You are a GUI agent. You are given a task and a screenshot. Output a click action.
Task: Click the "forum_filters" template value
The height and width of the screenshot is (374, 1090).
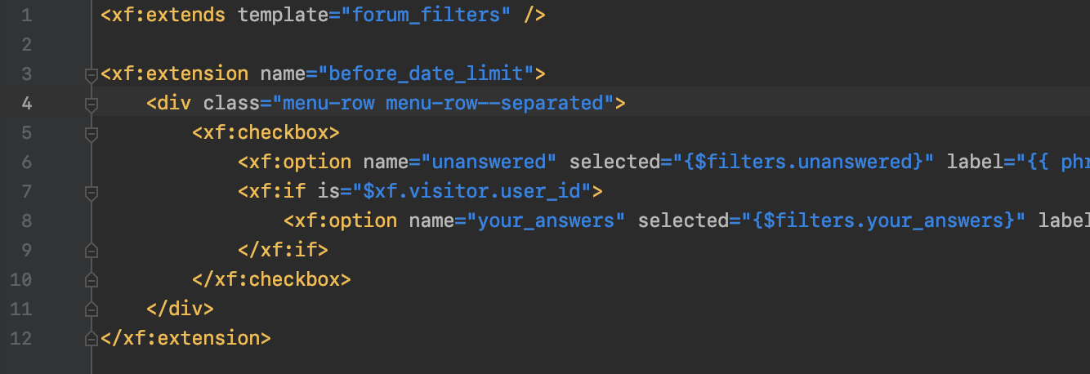point(425,16)
